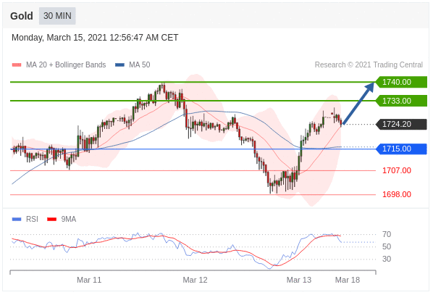This screenshot has width=433, height=295.
Task: Click the 30 MIN timeframe button
Action: pyautogui.click(x=57, y=16)
